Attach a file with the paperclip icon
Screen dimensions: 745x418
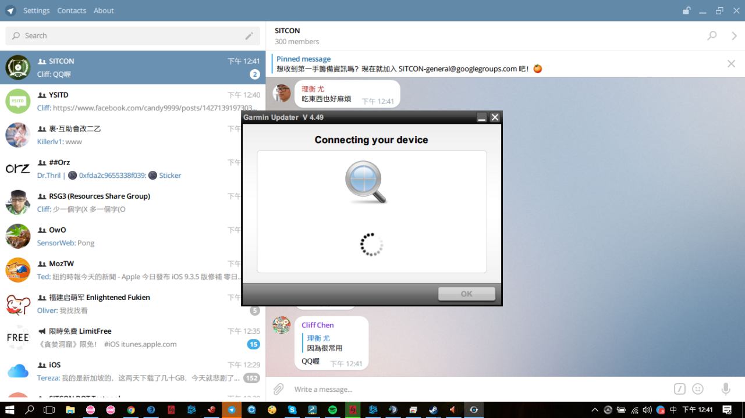click(x=279, y=389)
